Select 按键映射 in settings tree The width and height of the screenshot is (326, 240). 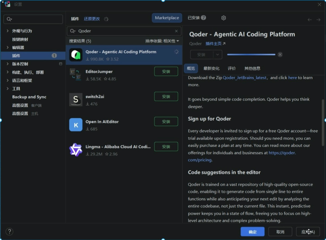[20, 39]
